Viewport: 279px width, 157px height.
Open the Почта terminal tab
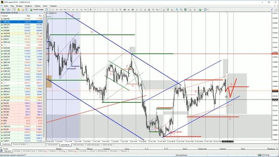[62, 151]
